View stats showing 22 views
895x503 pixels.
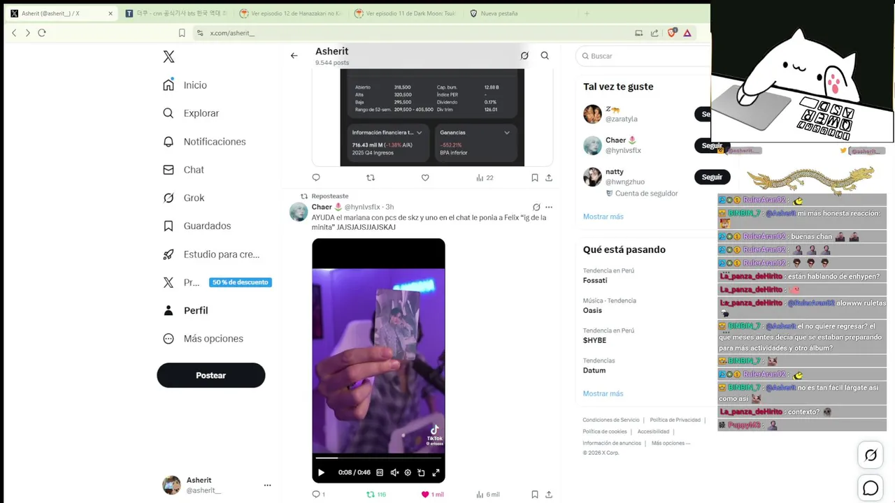click(x=485, y=177)
